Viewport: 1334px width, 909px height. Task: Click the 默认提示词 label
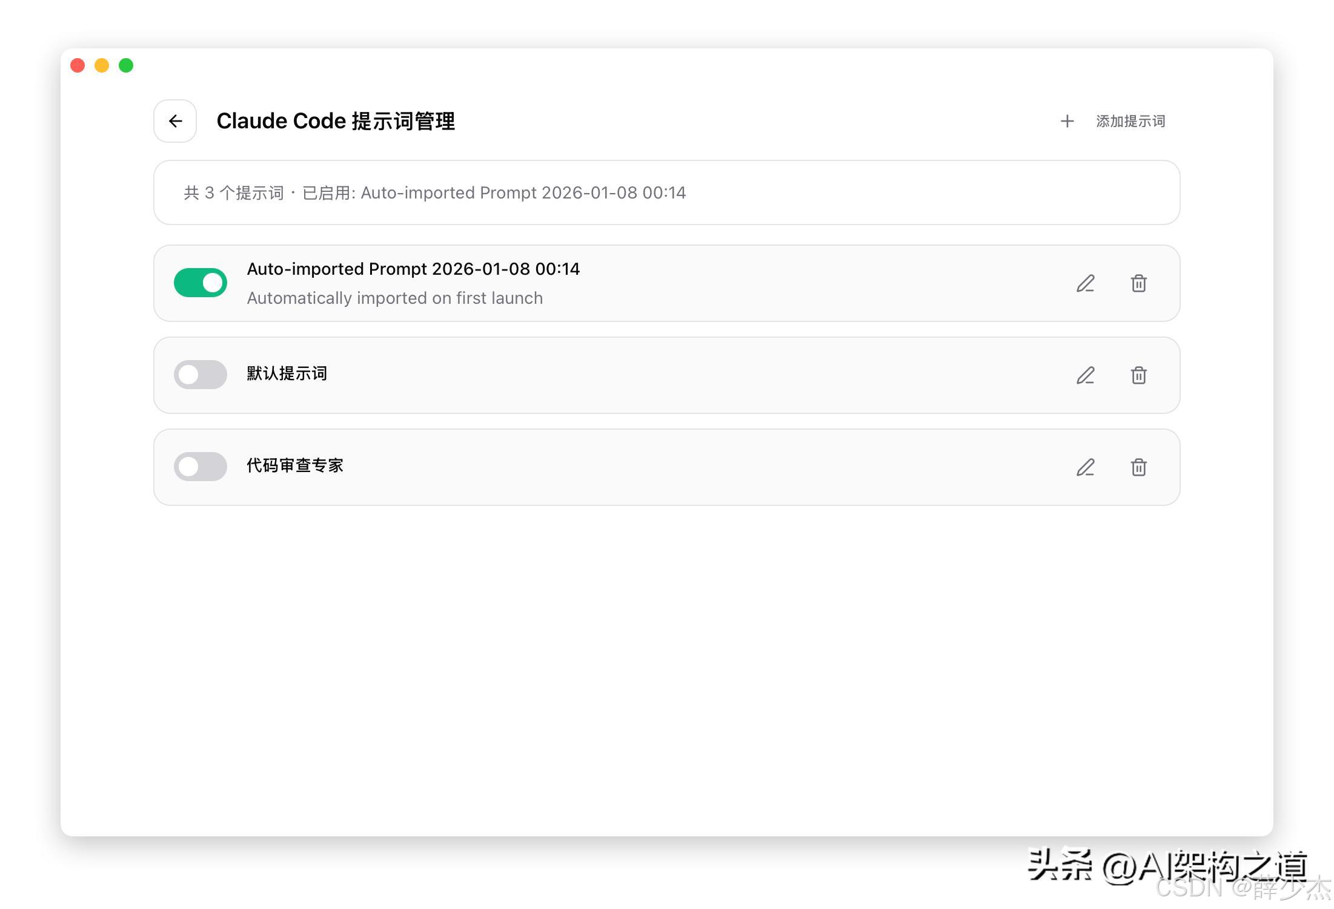(x=287, y=373)
